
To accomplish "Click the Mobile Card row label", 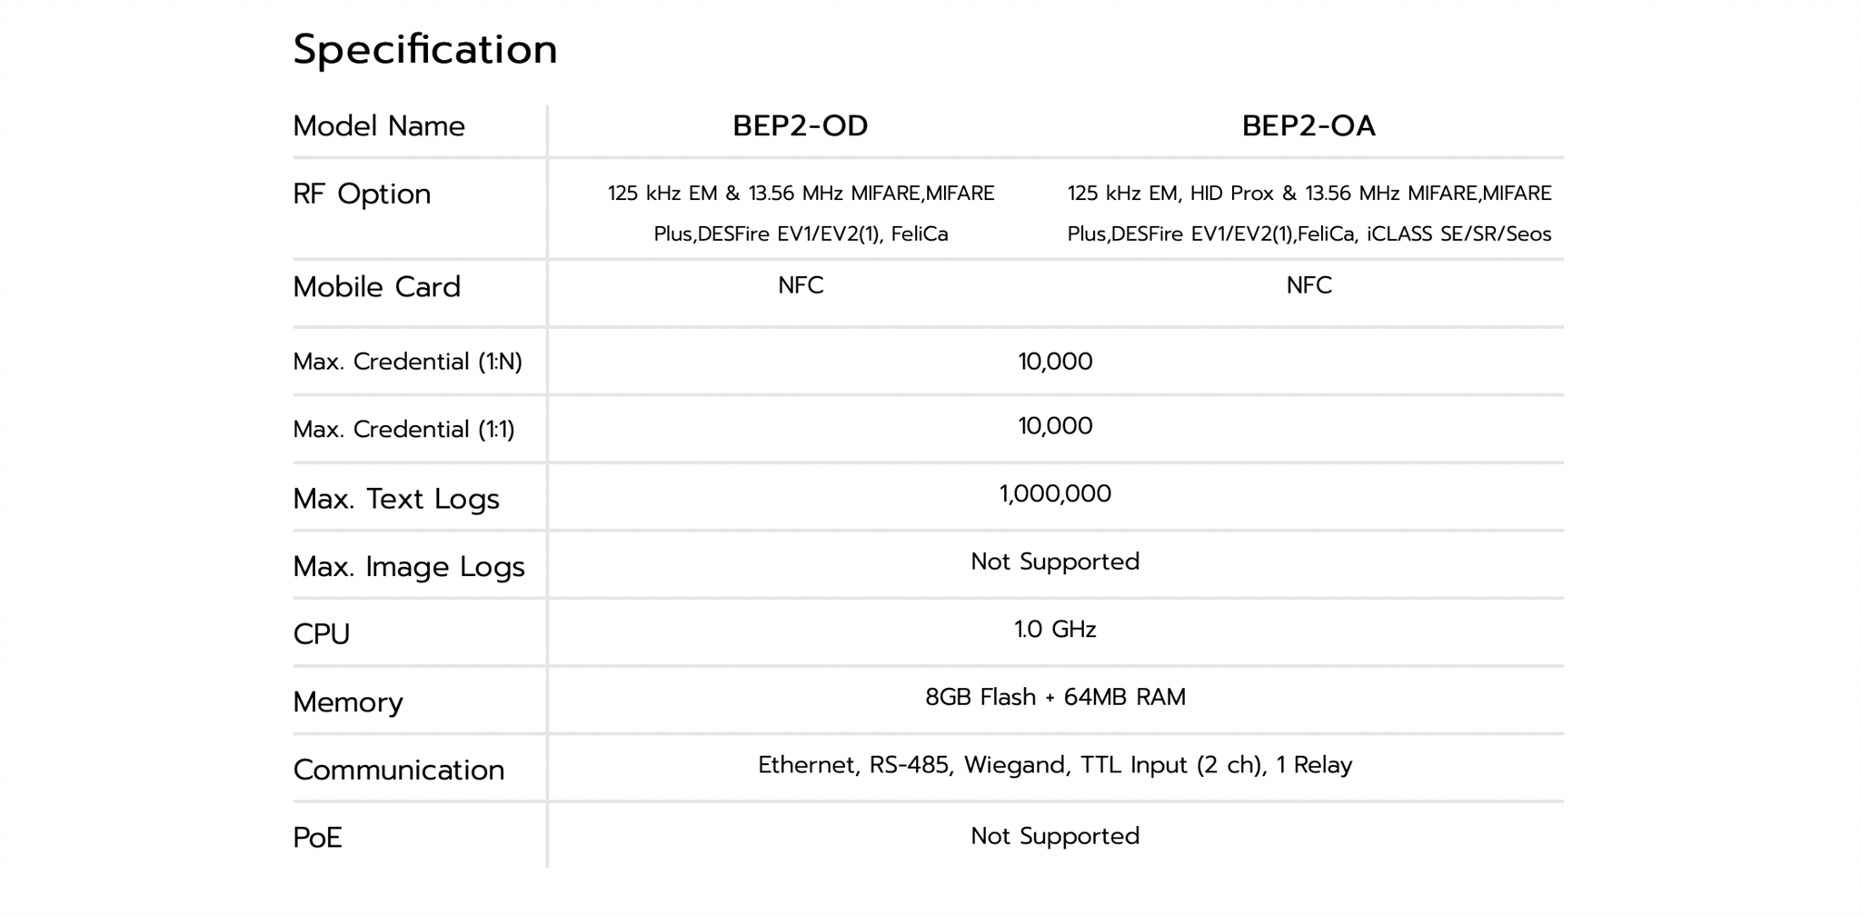I will pos(376,287).
